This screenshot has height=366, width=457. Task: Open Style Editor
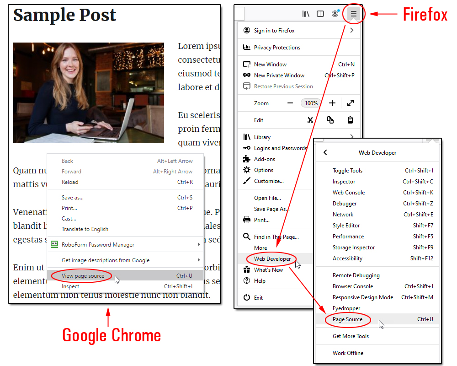point(377,226)
